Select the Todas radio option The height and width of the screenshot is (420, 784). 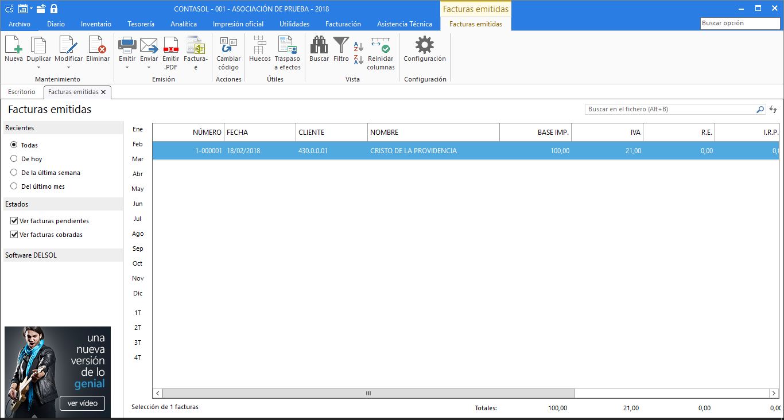[x=14, y=145]
